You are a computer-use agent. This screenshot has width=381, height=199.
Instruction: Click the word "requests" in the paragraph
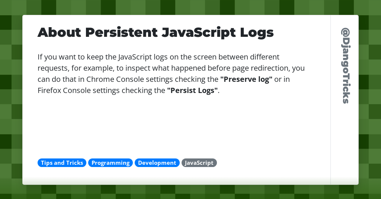[52, 68]
